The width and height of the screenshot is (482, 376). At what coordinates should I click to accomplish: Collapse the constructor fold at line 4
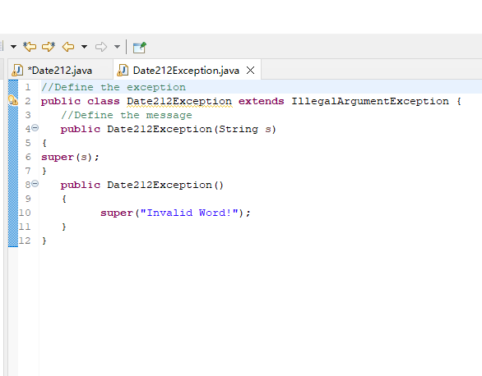35,127
